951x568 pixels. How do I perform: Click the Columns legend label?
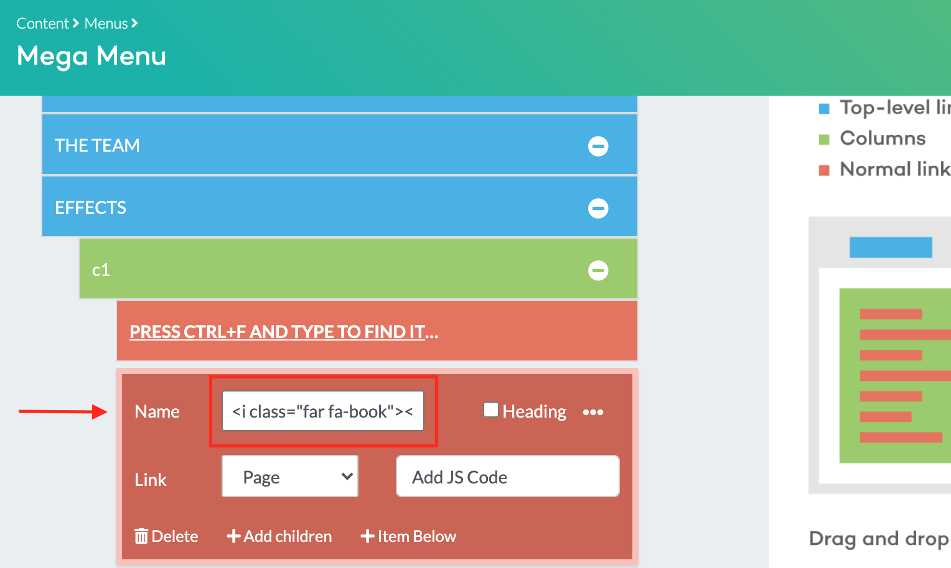[883, 138]
